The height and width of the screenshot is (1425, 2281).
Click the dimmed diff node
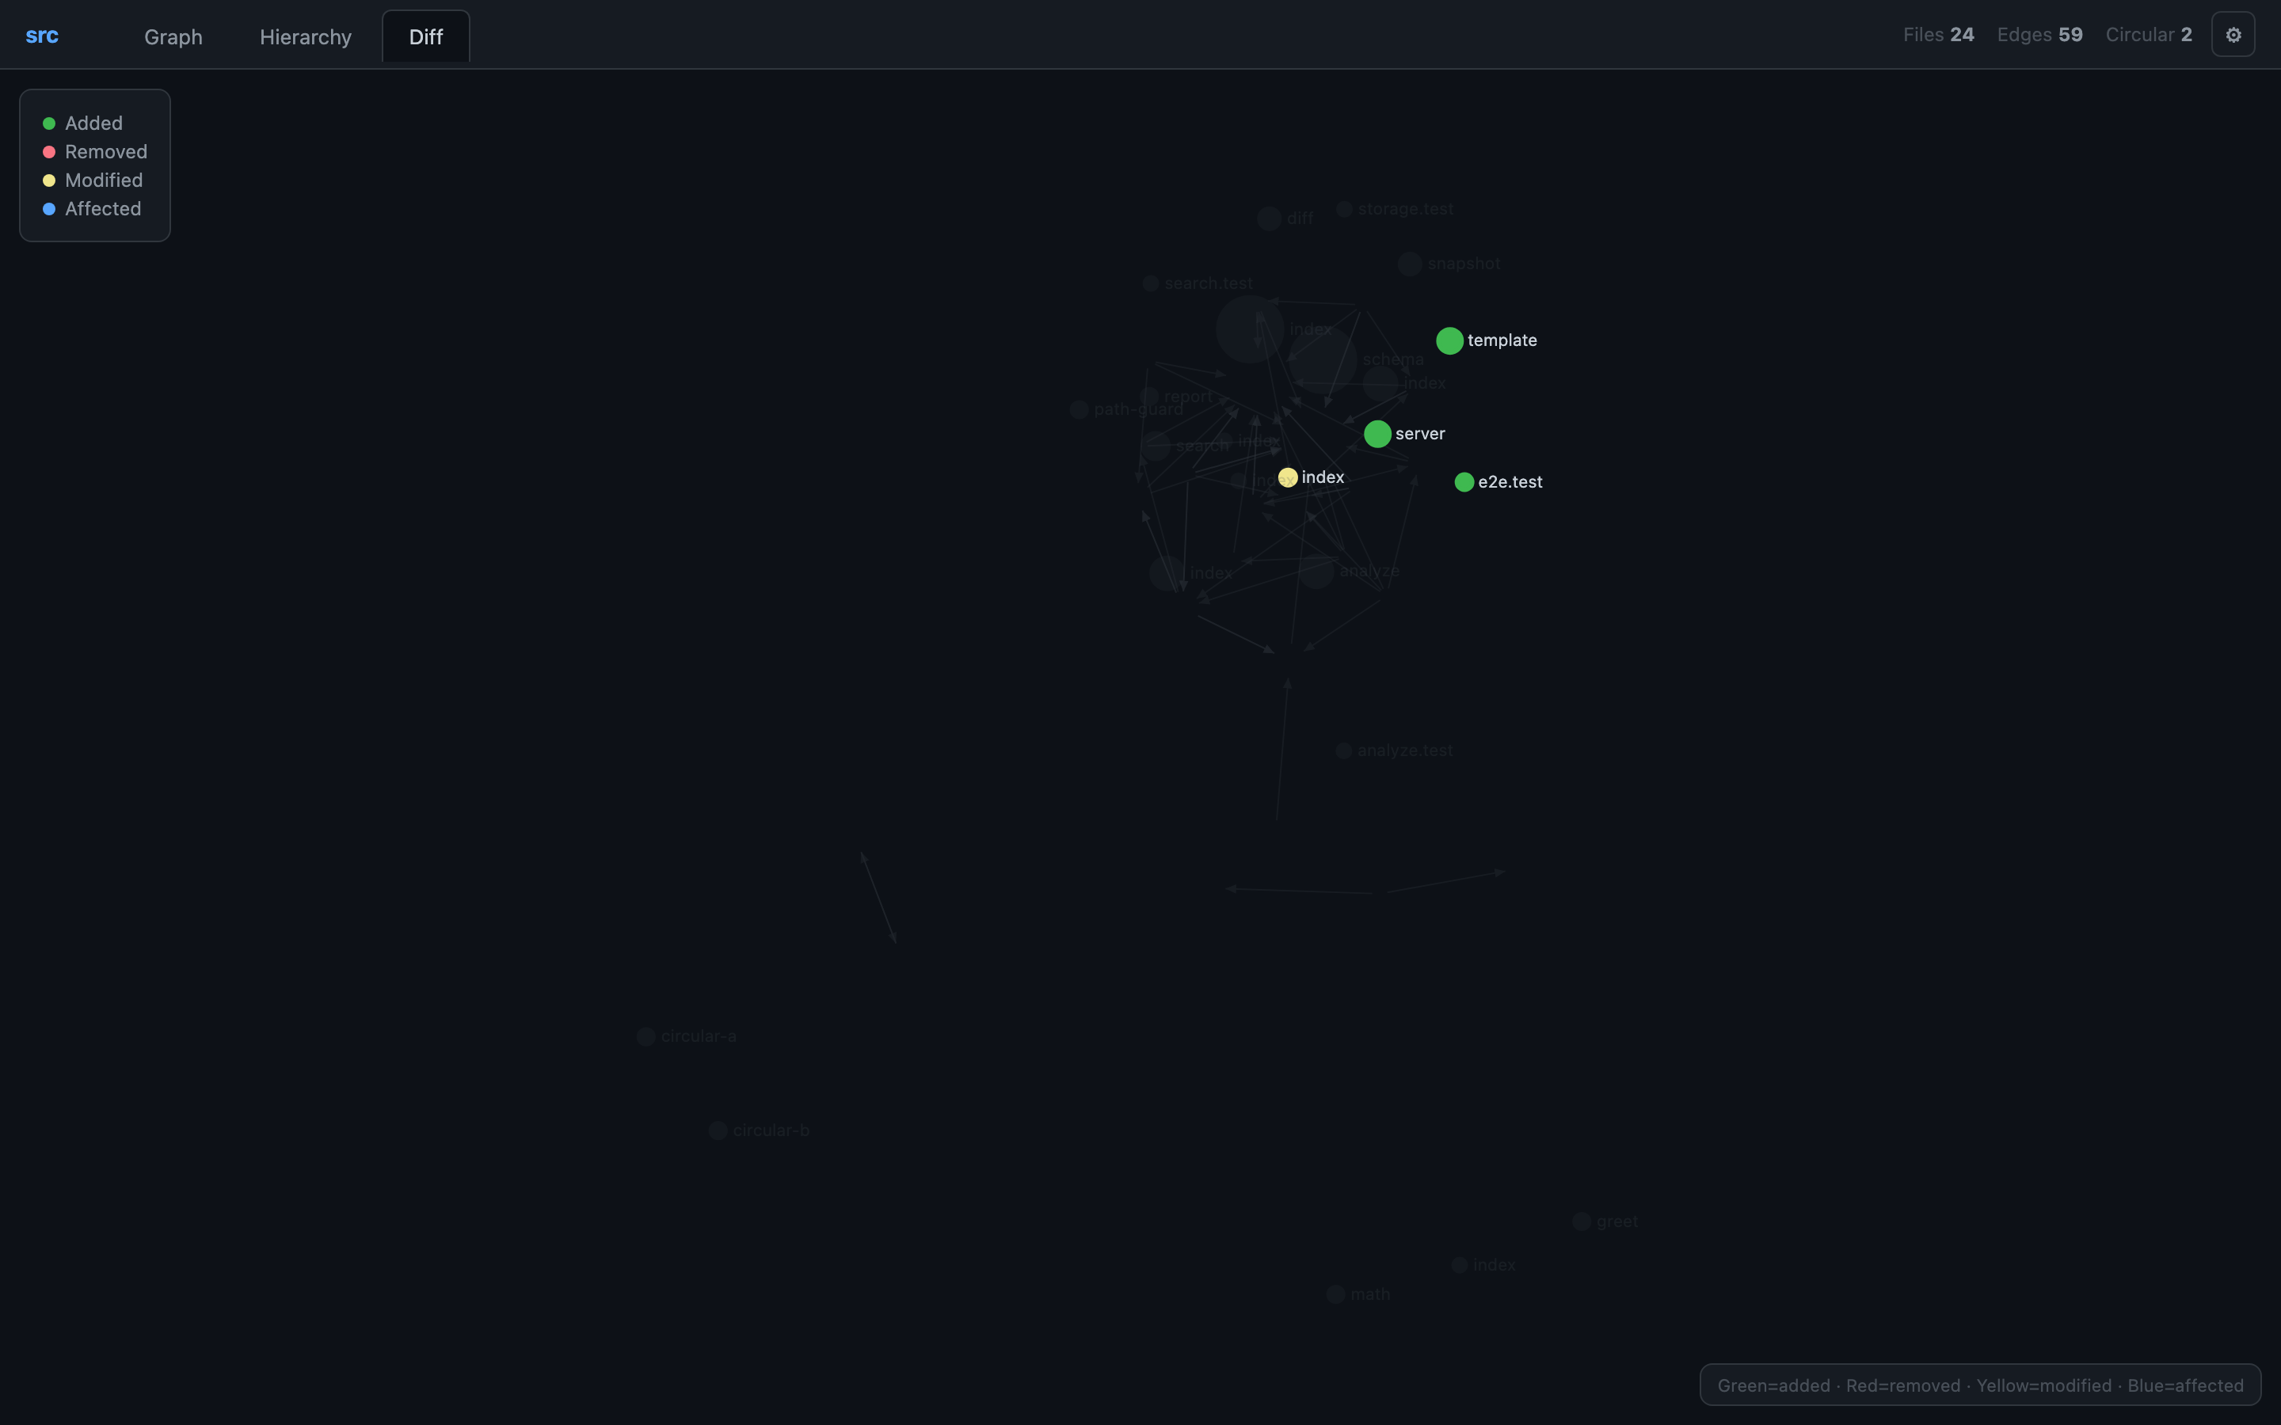pos(1269,218)
